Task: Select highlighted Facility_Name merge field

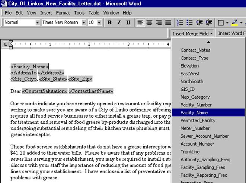Action: [208, 113]
